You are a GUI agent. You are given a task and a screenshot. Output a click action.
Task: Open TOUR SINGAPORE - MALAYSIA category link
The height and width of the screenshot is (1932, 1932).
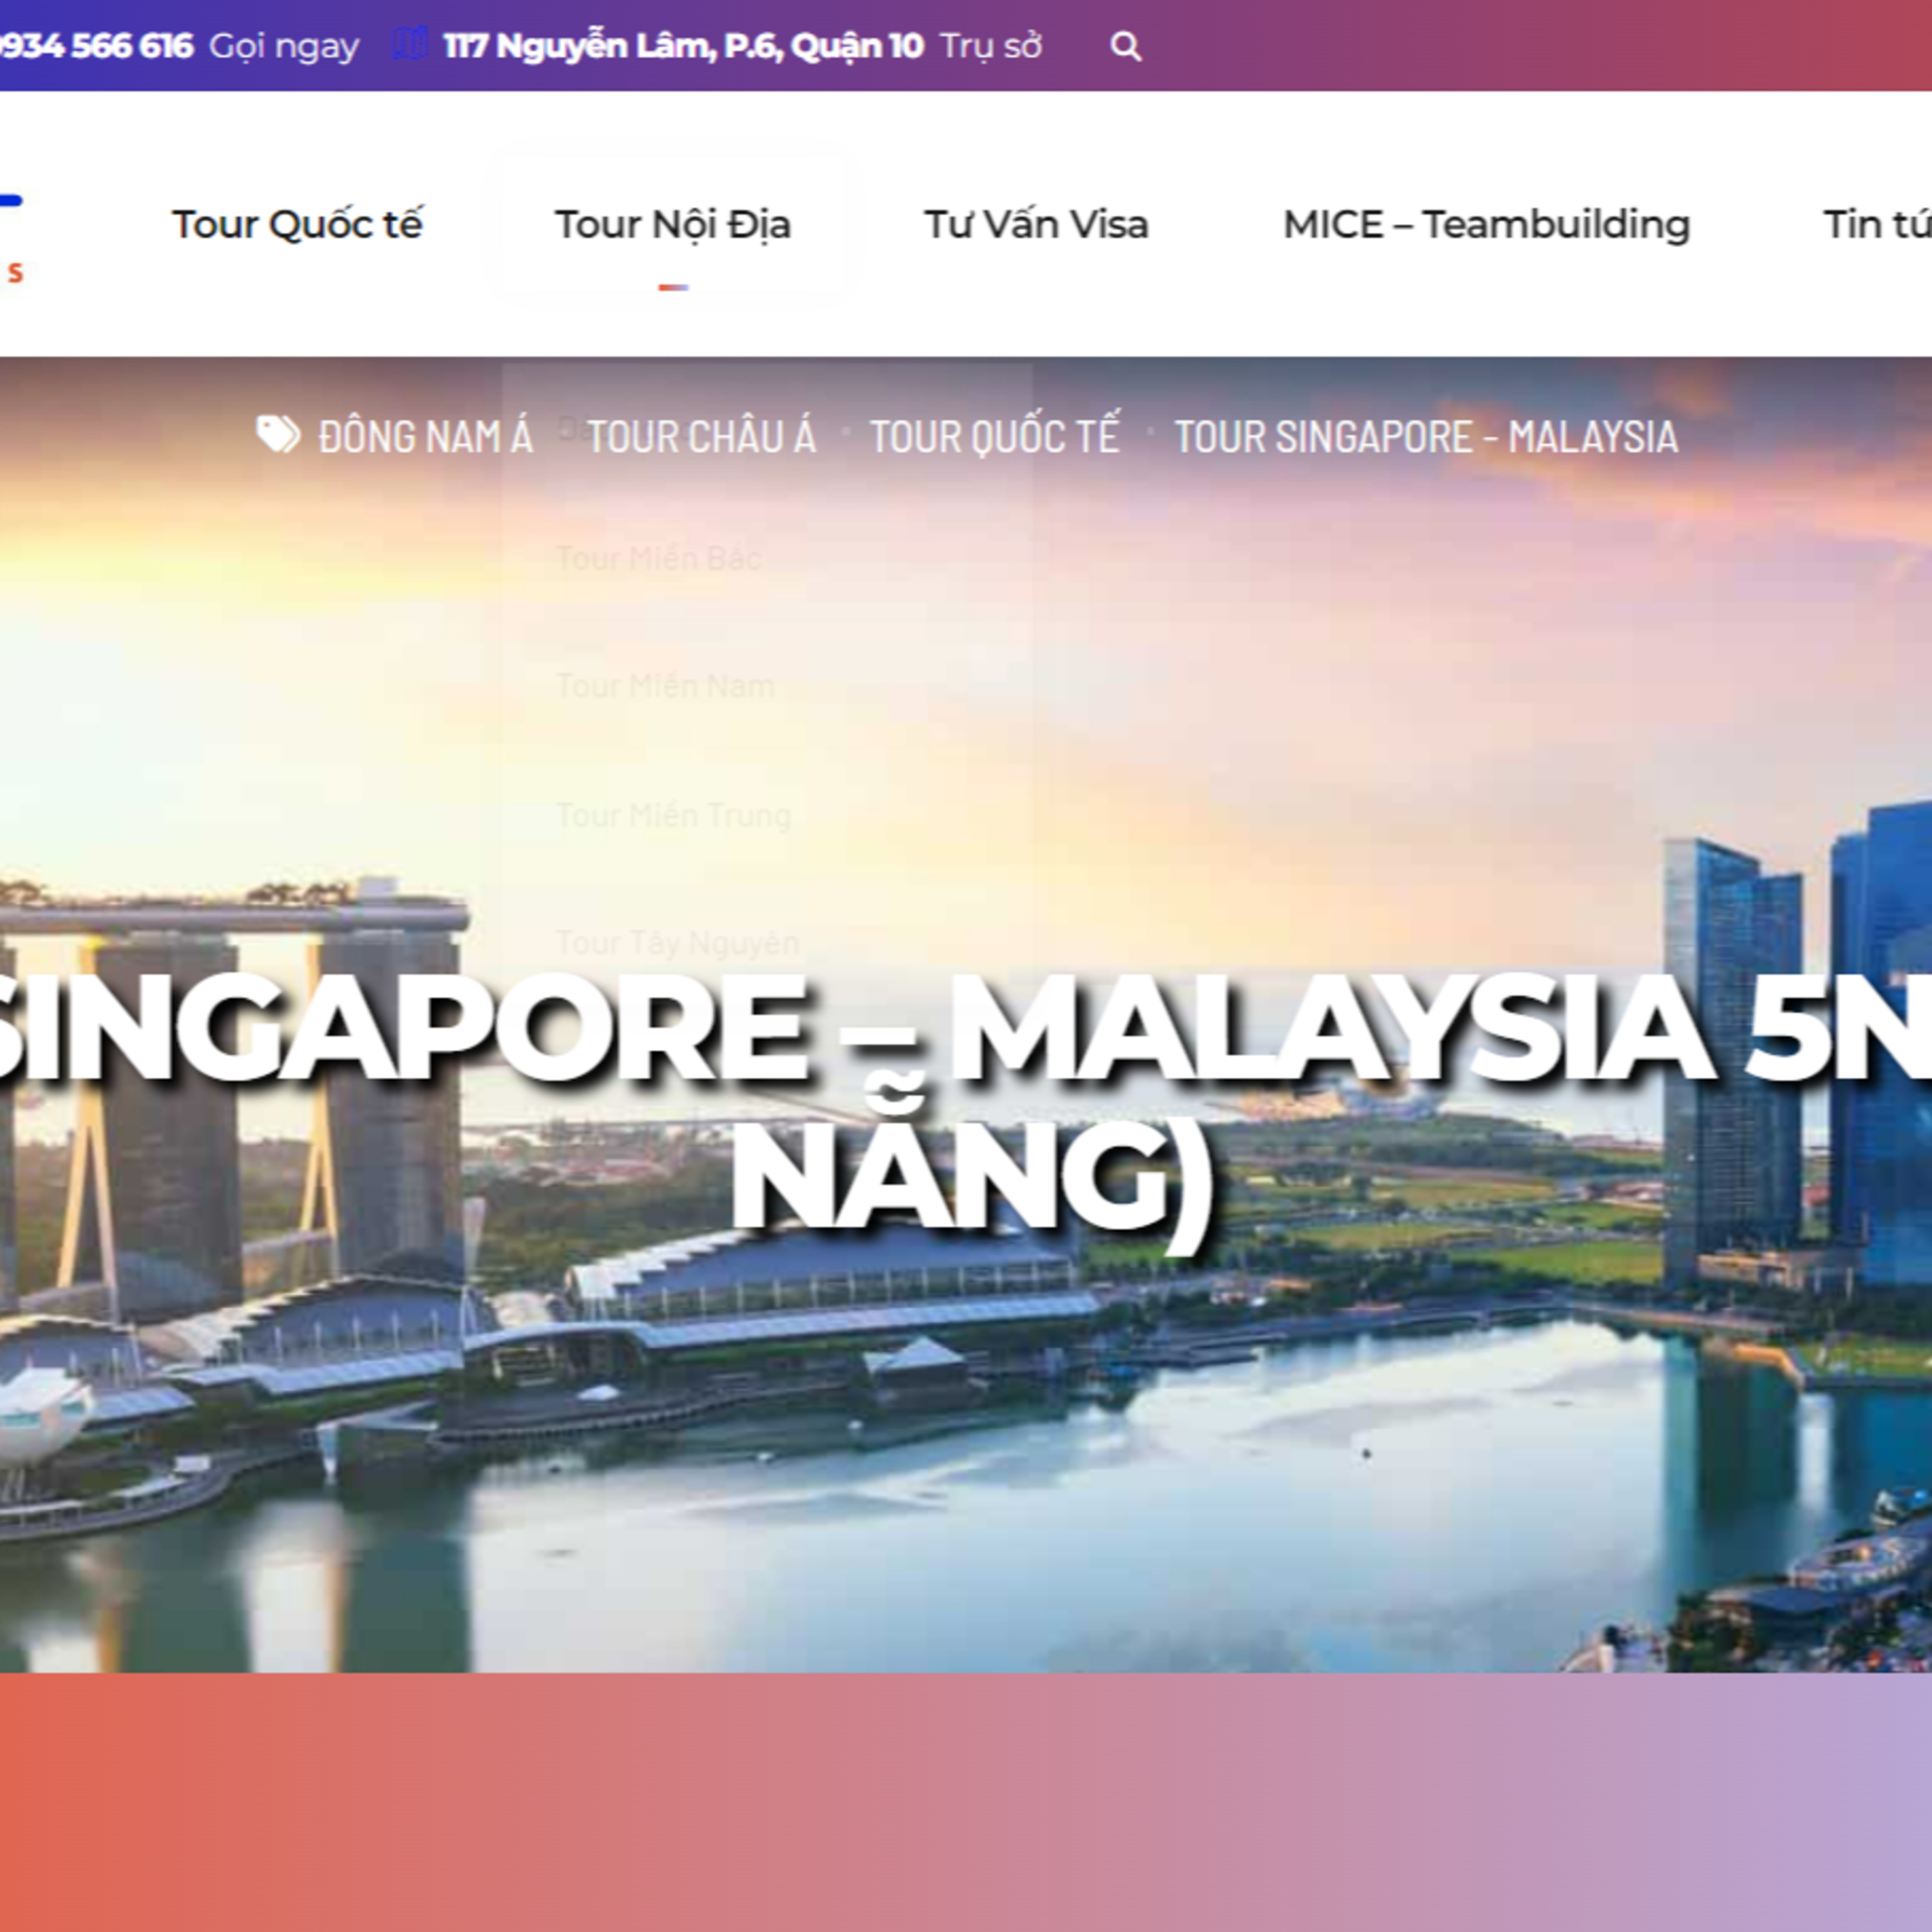tap(1425, 437)
